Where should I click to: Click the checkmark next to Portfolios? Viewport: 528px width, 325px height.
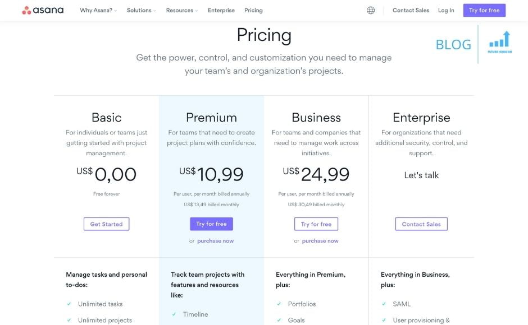tap(279, 304)
